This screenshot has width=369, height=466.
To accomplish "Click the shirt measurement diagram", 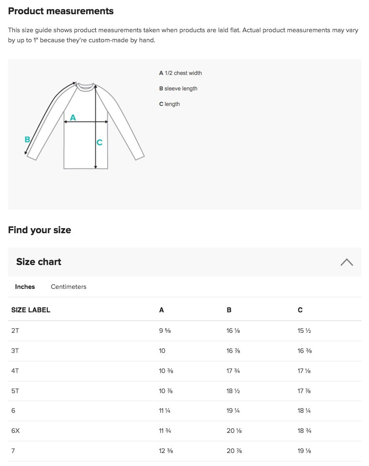I will tap(85, 125).
